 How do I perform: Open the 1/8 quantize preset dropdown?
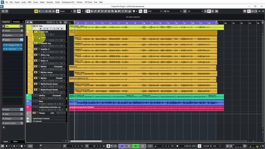click(195, 11)
